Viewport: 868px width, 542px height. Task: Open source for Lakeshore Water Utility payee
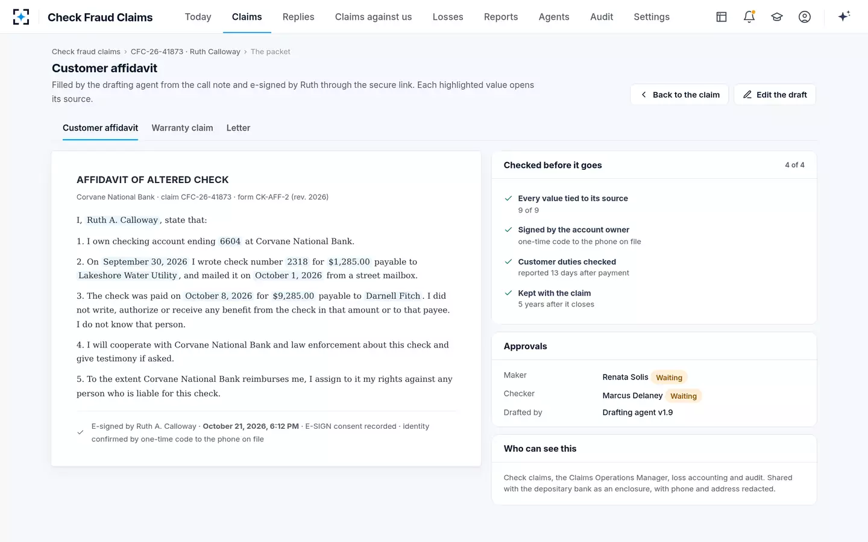(128, 276)
